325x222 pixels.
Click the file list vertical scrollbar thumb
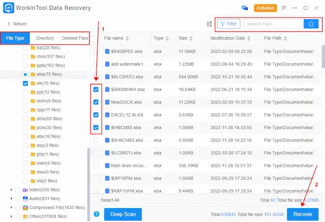point(323,57)
